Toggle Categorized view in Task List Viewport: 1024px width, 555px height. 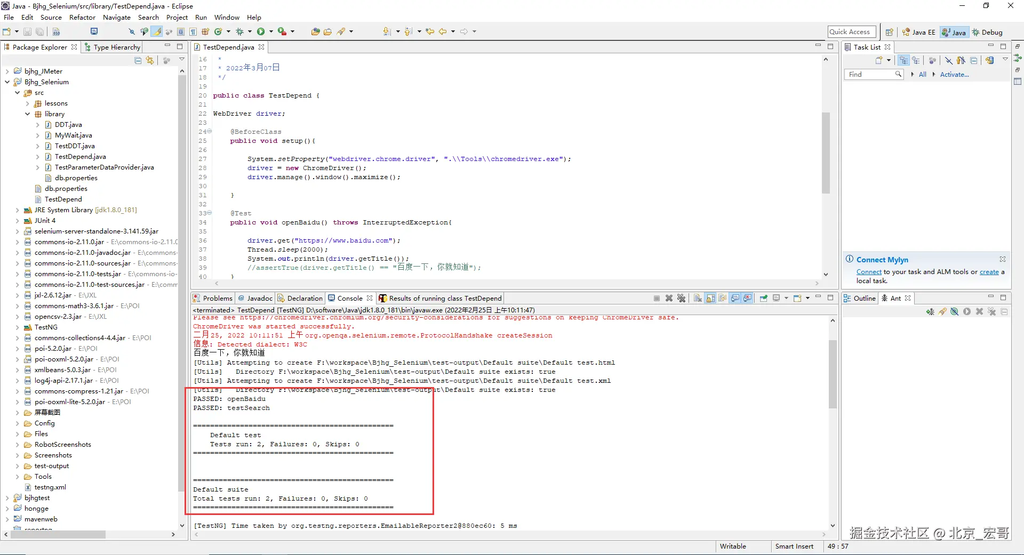tap(903, 60)
